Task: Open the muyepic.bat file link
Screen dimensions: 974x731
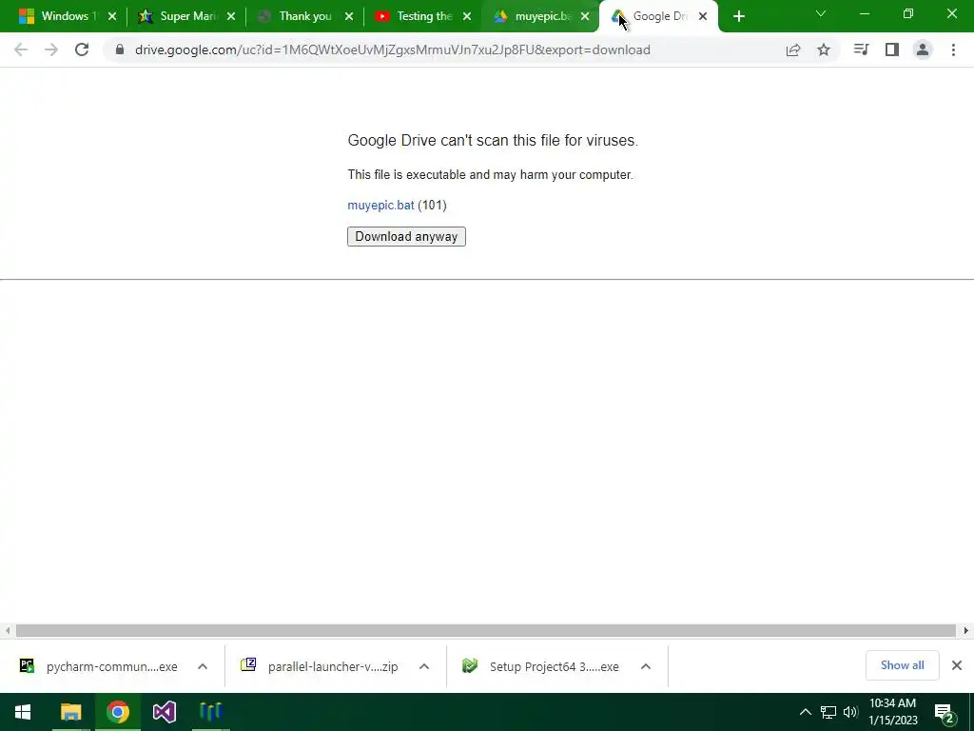Action: pos(380,206)
